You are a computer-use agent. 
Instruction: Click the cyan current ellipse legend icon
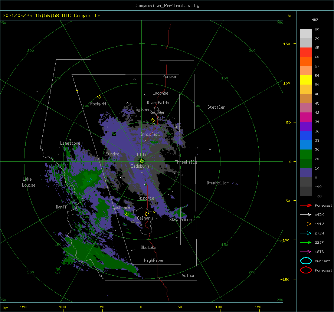(x=306, y=261)
